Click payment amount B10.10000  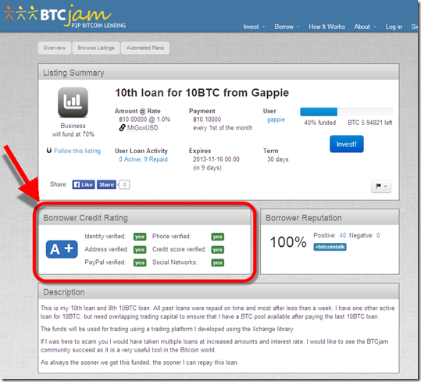[x=207, y=120]
